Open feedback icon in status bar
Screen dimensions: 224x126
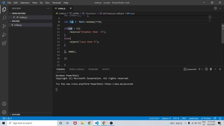coord(215,118)
